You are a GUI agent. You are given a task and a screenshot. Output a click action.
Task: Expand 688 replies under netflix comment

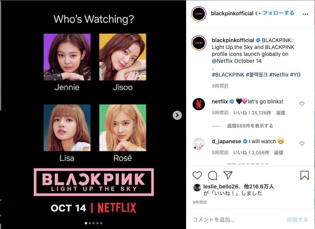pos(250,126)
